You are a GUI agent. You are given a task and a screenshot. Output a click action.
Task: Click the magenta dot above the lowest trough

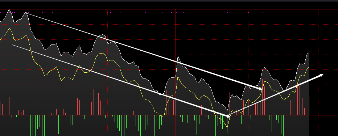[x=228, y=12]
